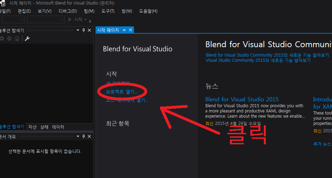Viewport: 332px width, 178px height.
Task: Open the 도구(T) menu
Action: click(108, 11)
